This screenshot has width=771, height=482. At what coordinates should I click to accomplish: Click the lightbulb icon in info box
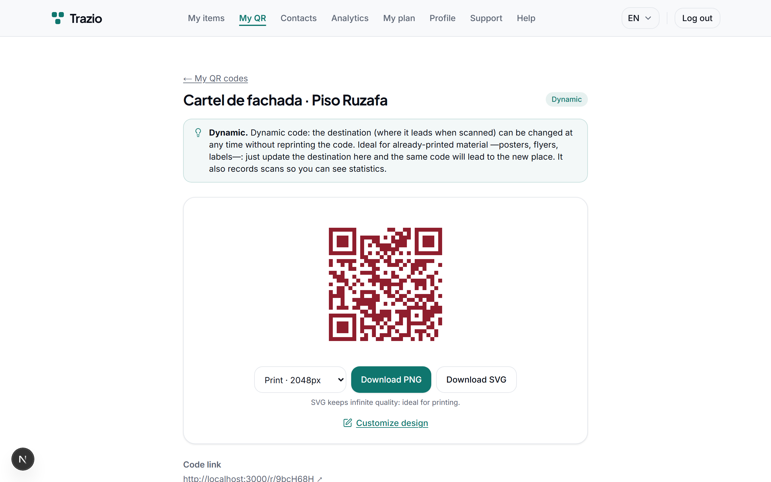(198, 133)
